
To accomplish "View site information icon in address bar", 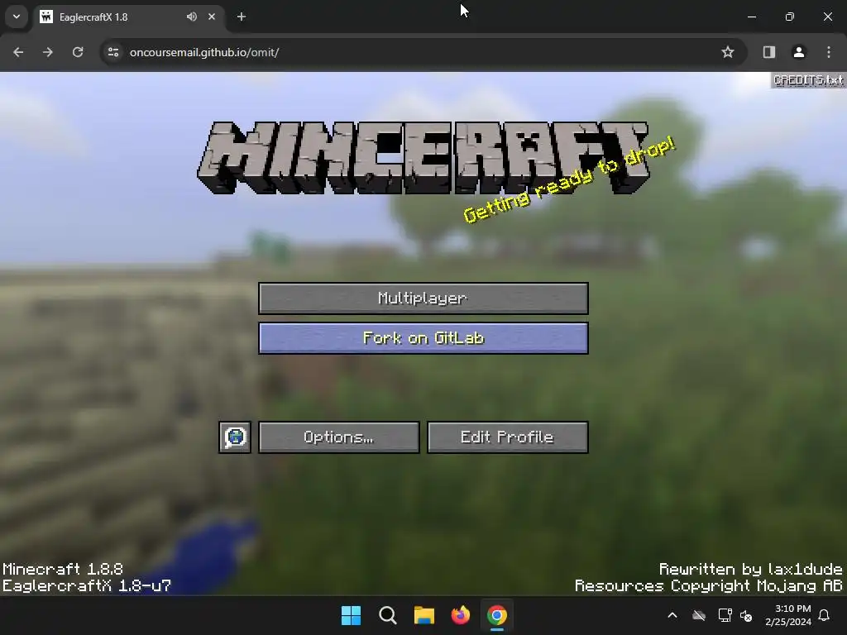I will tap(113, 52).
